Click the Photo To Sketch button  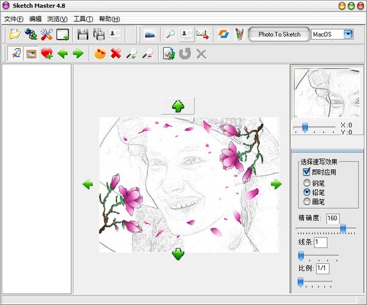tap(280, 34)
